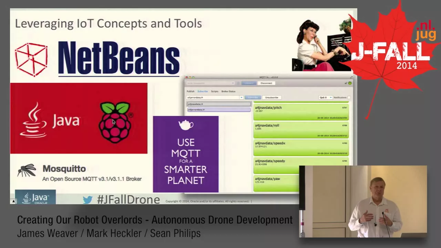The width and height of the screenshot is (441, 248).
Task: Click the #JFallDrone hashtag text
Action: point(128,199)
